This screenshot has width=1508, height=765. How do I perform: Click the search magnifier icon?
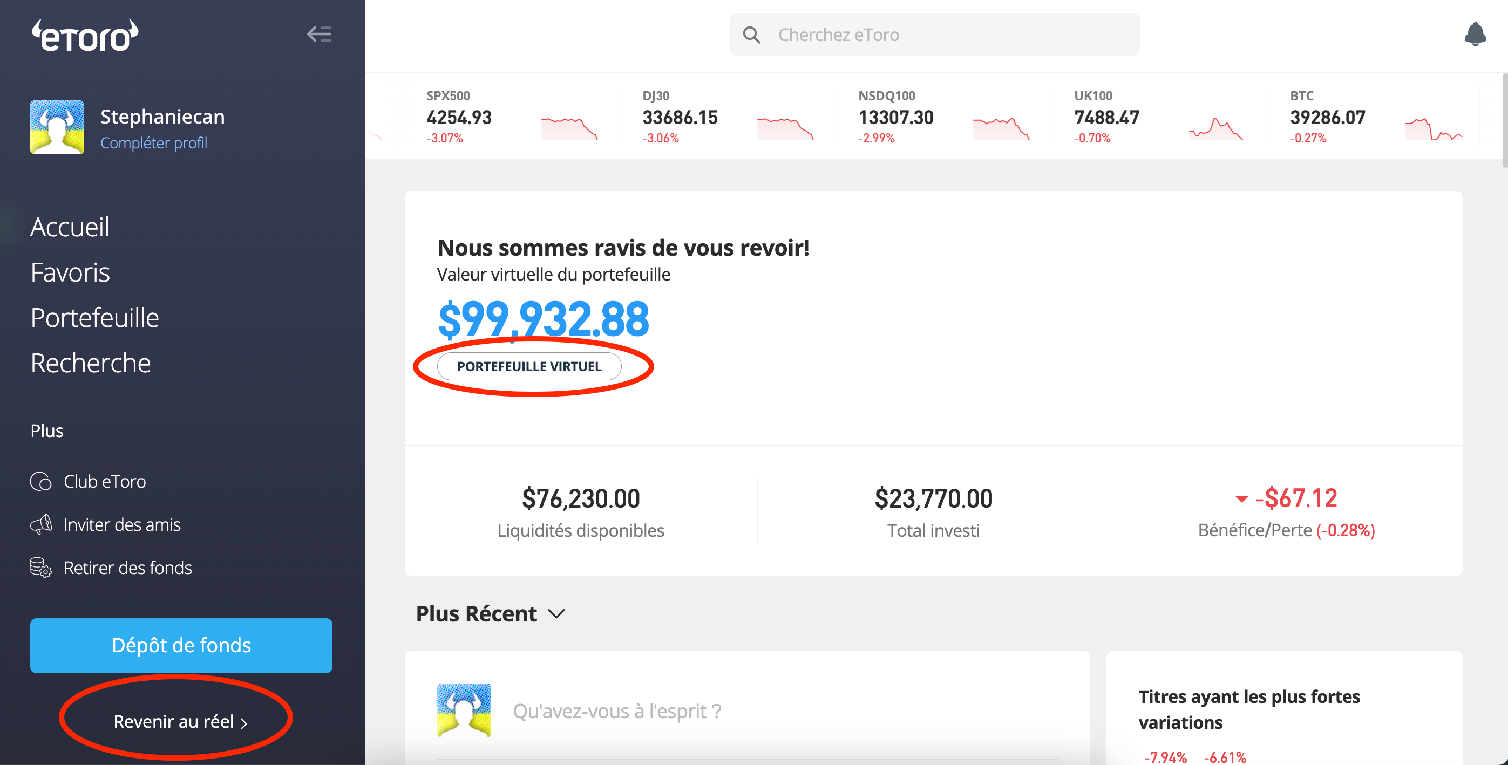753,35
